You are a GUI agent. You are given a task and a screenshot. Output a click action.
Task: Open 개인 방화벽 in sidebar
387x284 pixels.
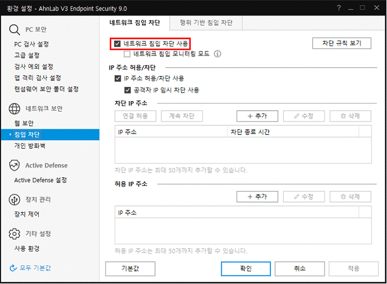coord(30,146)
